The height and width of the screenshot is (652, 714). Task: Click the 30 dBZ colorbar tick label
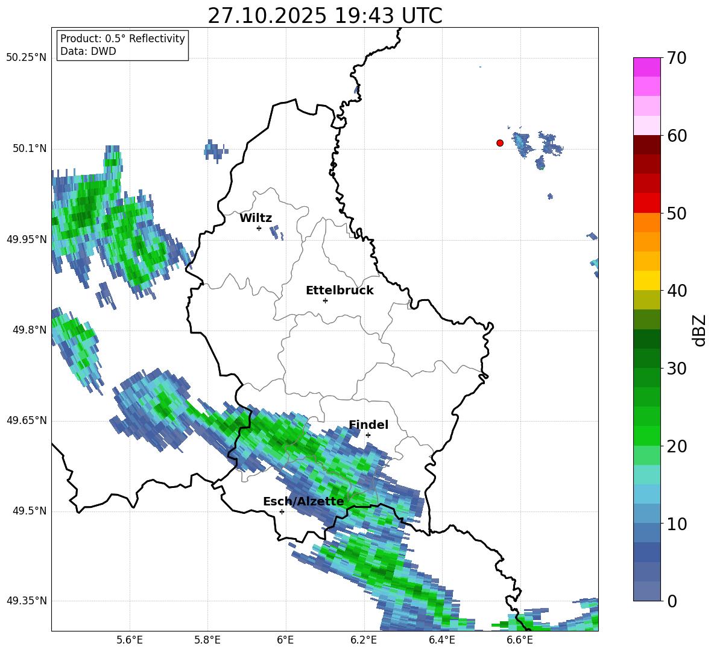point(677,369)
